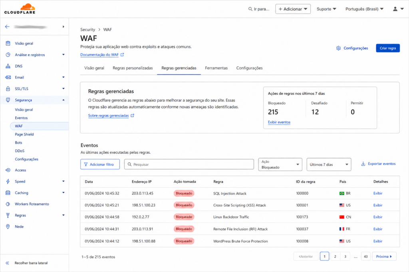Open the Suporte dropdown menu
Image resolution: width=409 pixels, height=272 pixels.
click(x=326, y=9)
